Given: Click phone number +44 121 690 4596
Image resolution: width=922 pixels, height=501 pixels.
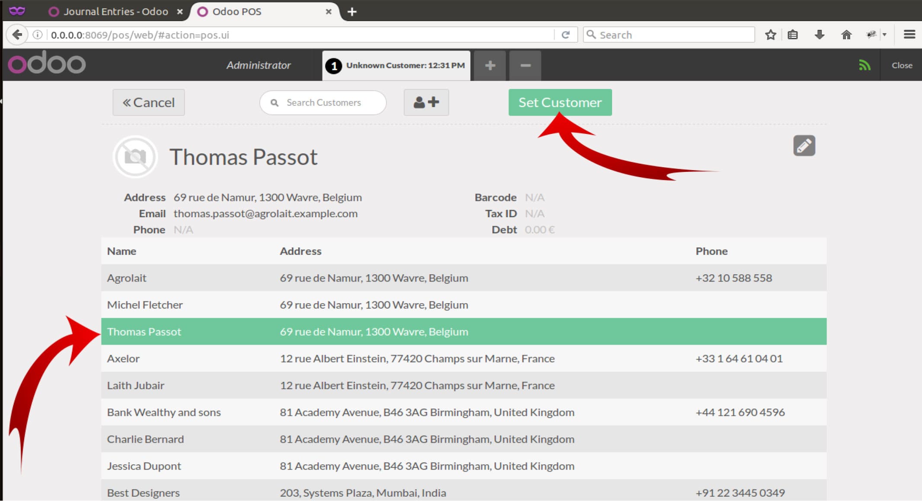Looking at the screenshot, I should (x=740, y=412).
